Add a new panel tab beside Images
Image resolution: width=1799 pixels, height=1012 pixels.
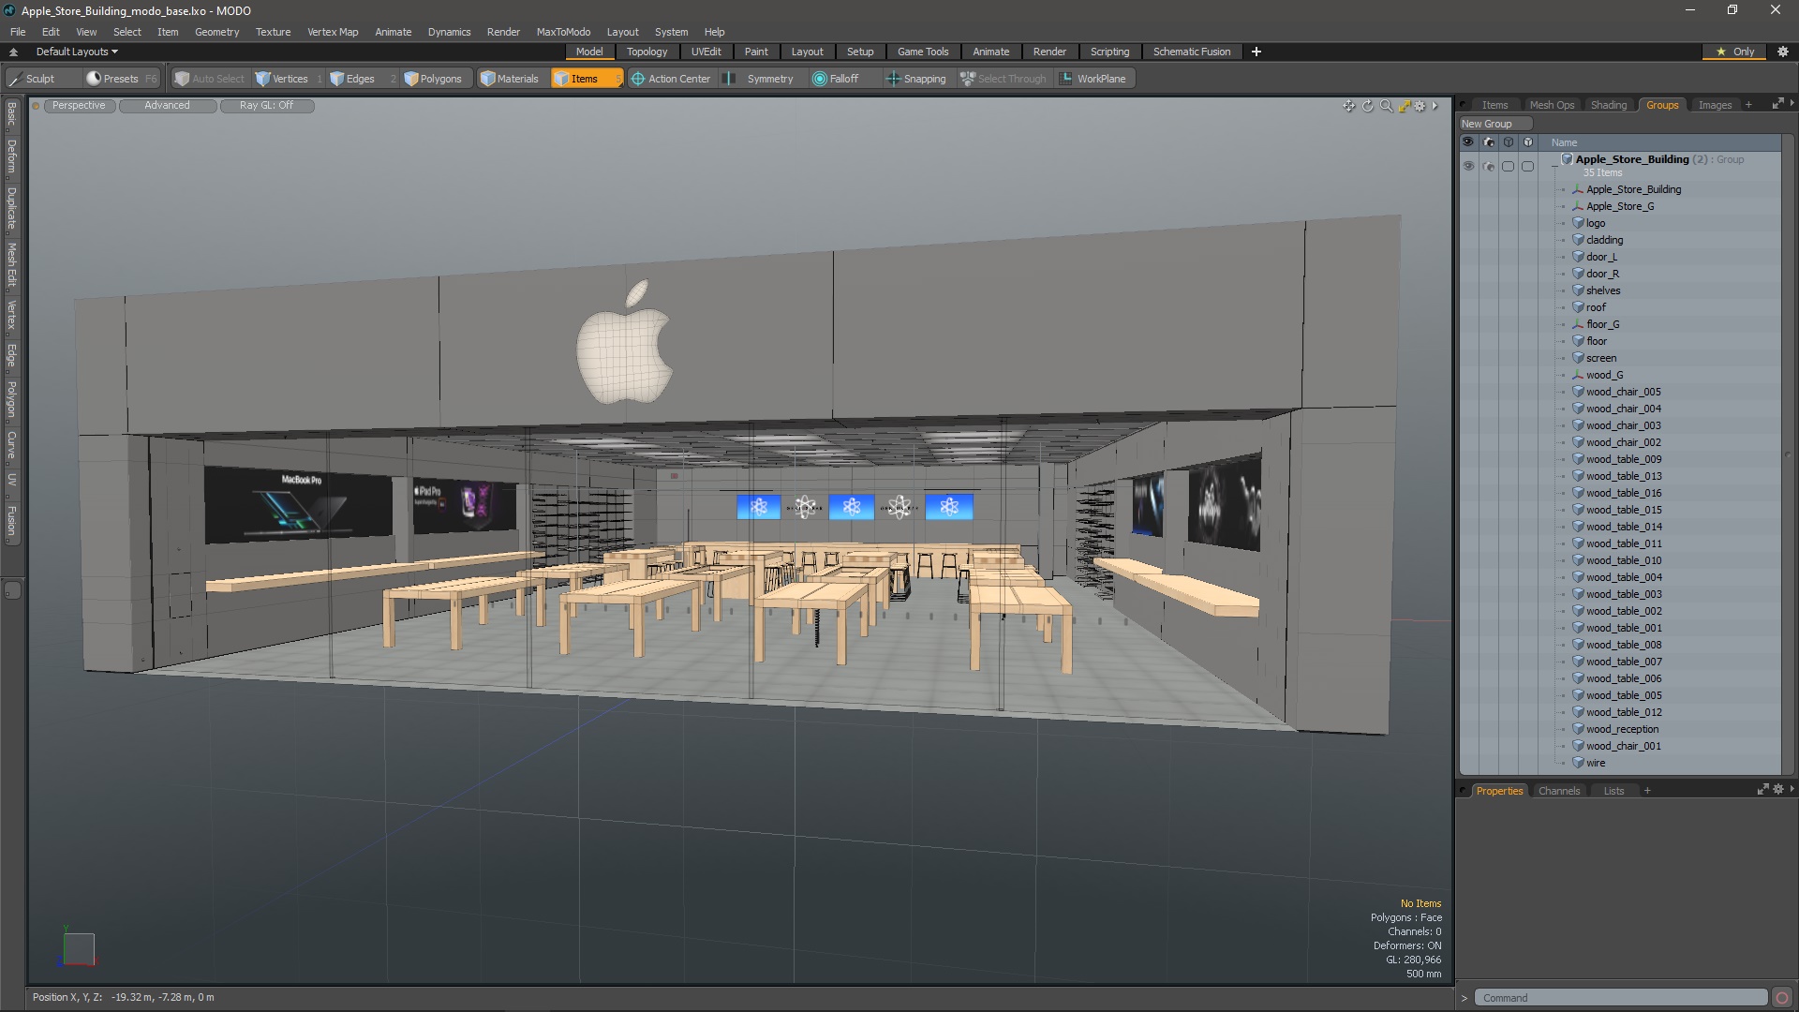(1748, 105)
